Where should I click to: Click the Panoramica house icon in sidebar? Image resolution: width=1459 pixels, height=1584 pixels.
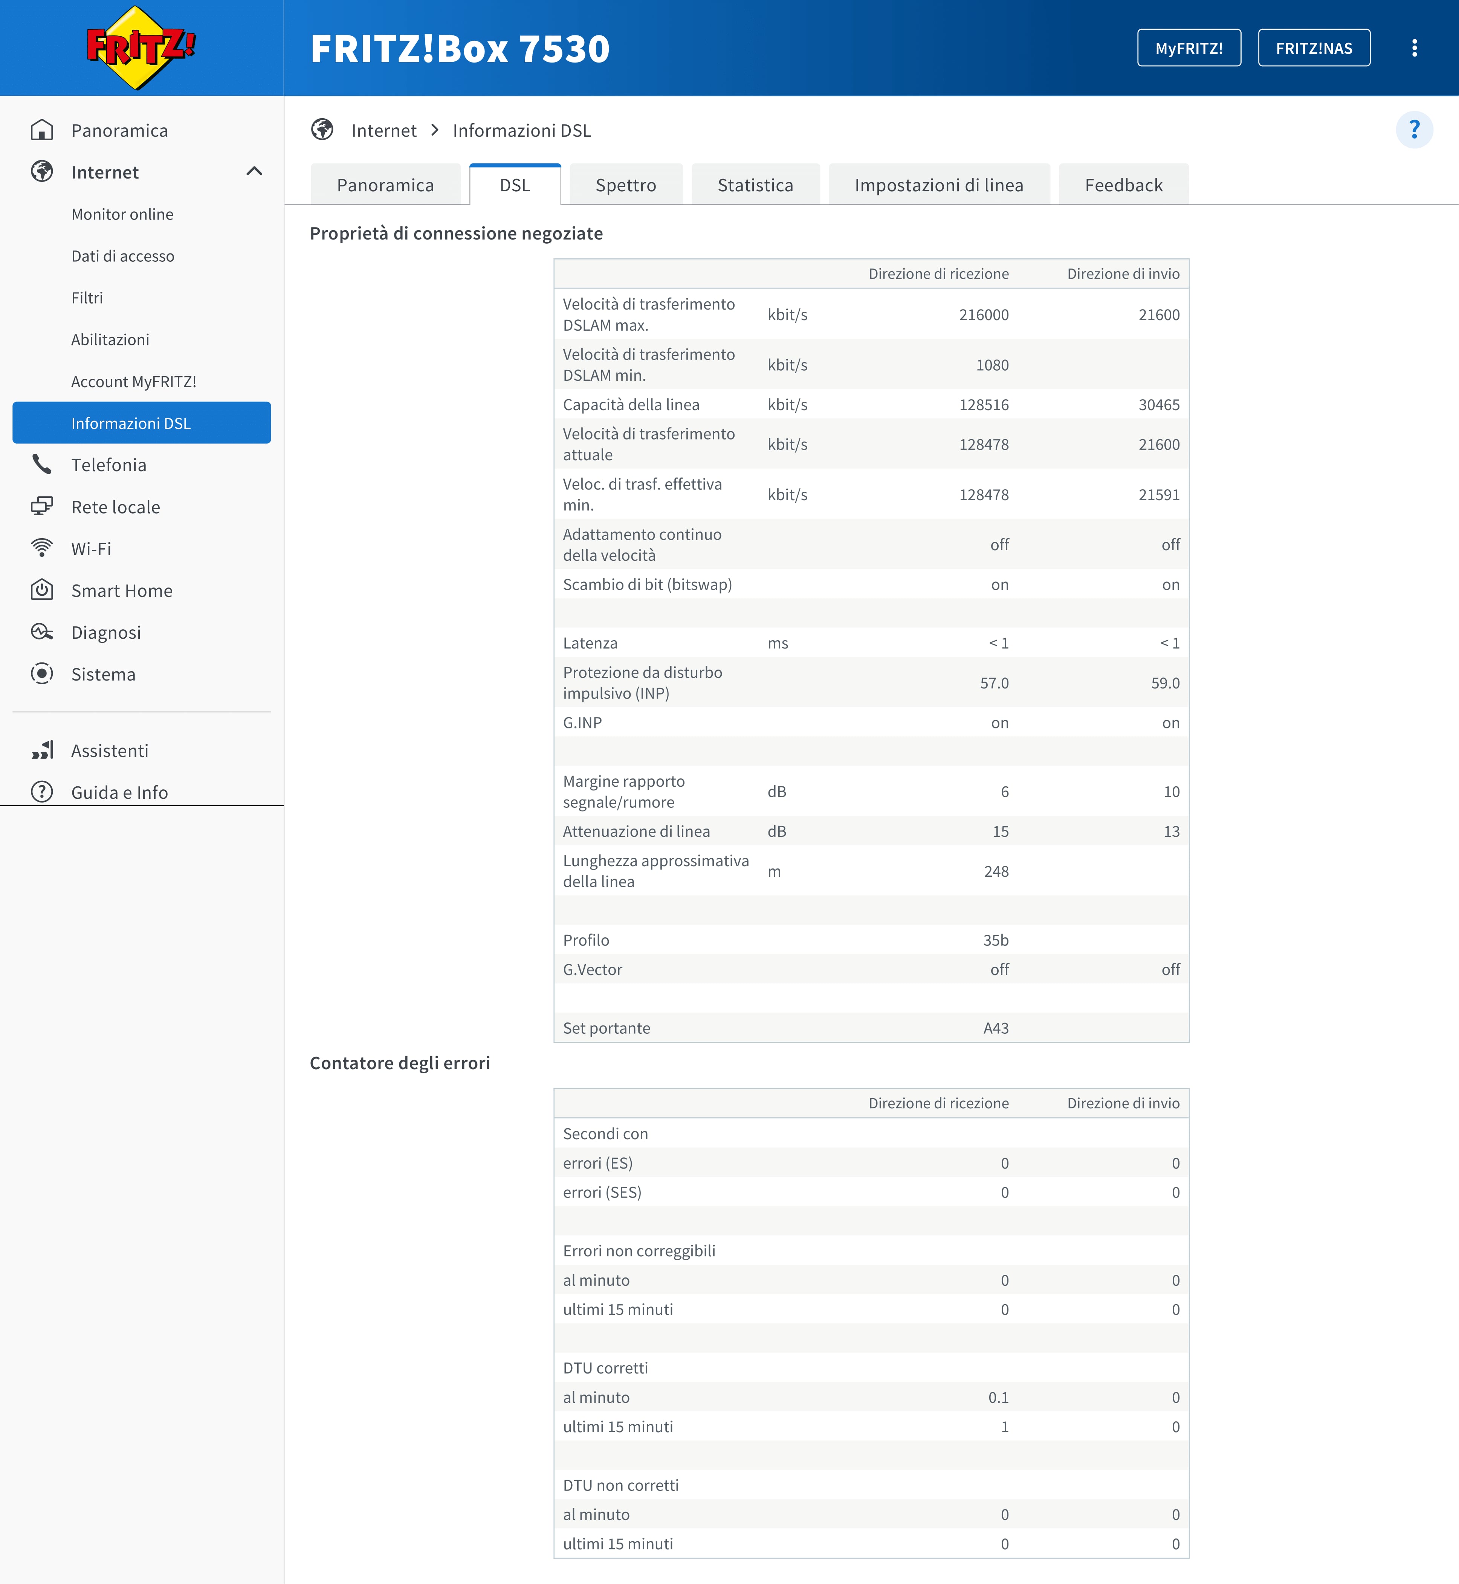tap(42, 130)
